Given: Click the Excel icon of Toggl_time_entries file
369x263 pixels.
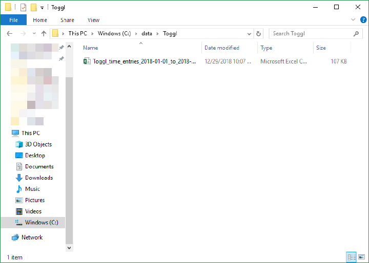Looking at the screenshot, I should pos(87,61).
